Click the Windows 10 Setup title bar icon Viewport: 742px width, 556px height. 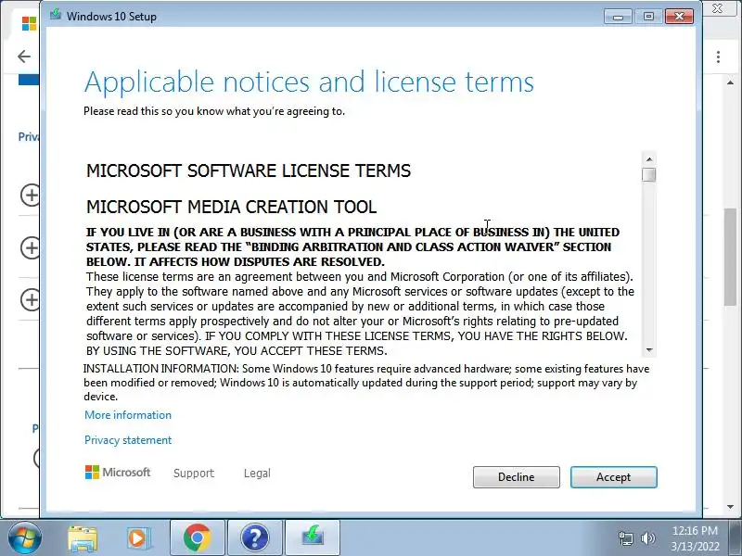pyautogui.click(x=56, y=15)
